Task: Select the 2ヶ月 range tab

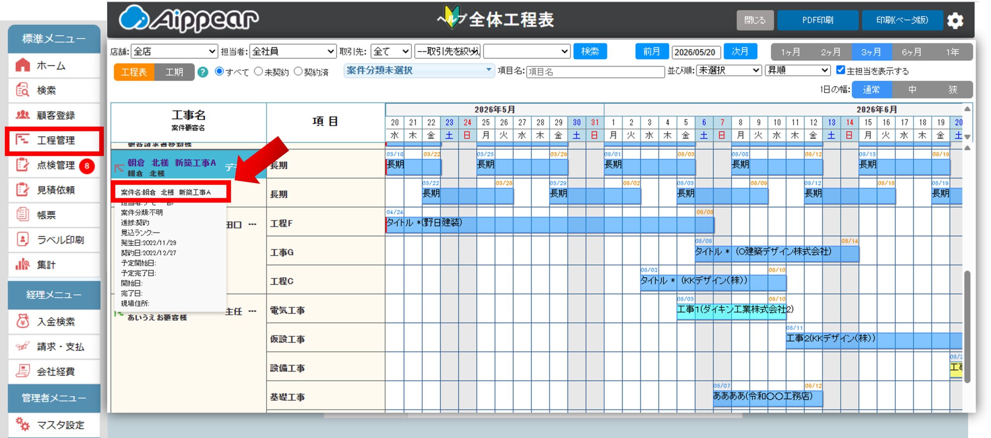Action: click(831, 52)
